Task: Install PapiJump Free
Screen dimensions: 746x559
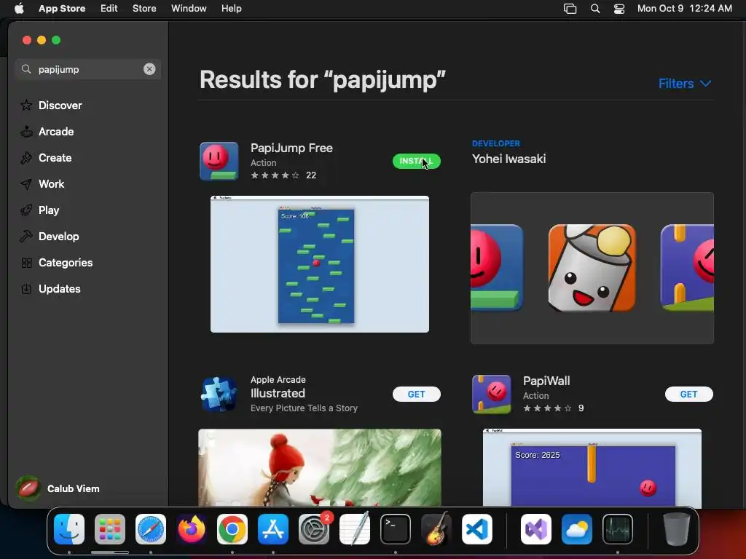Action: (416, 161)
